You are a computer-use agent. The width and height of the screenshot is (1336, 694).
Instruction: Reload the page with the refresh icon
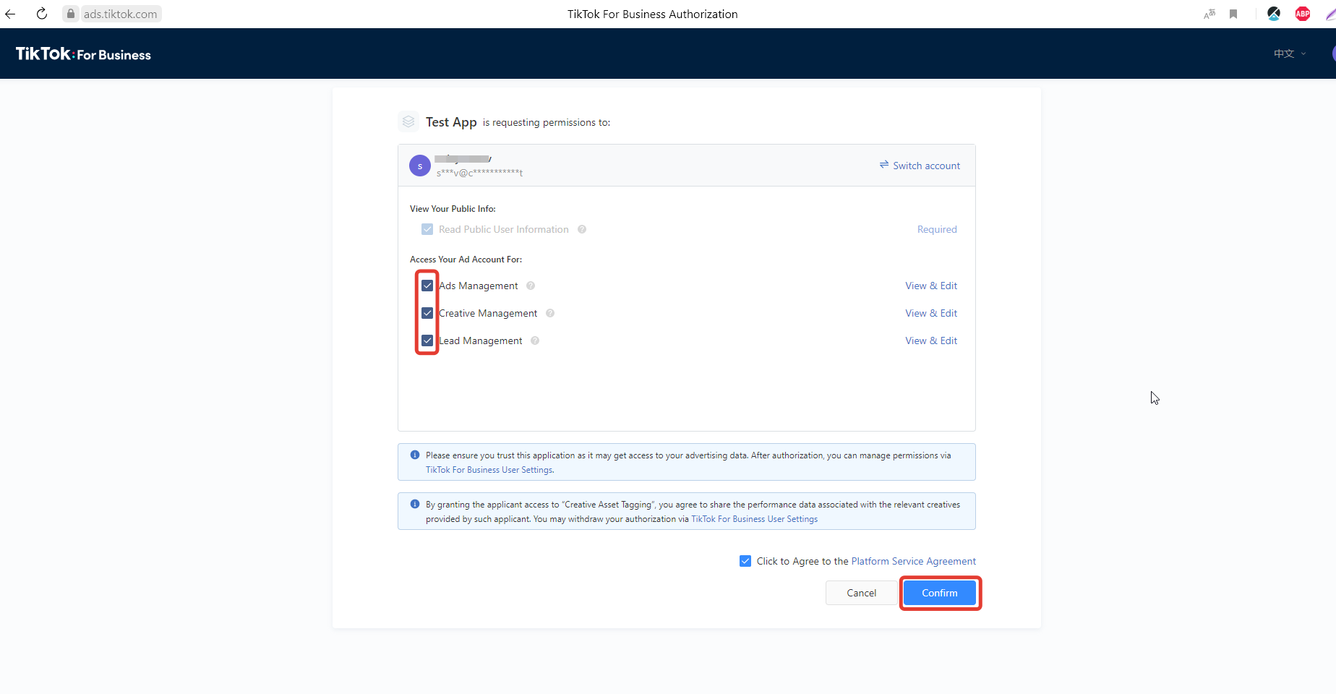point(42,14)
